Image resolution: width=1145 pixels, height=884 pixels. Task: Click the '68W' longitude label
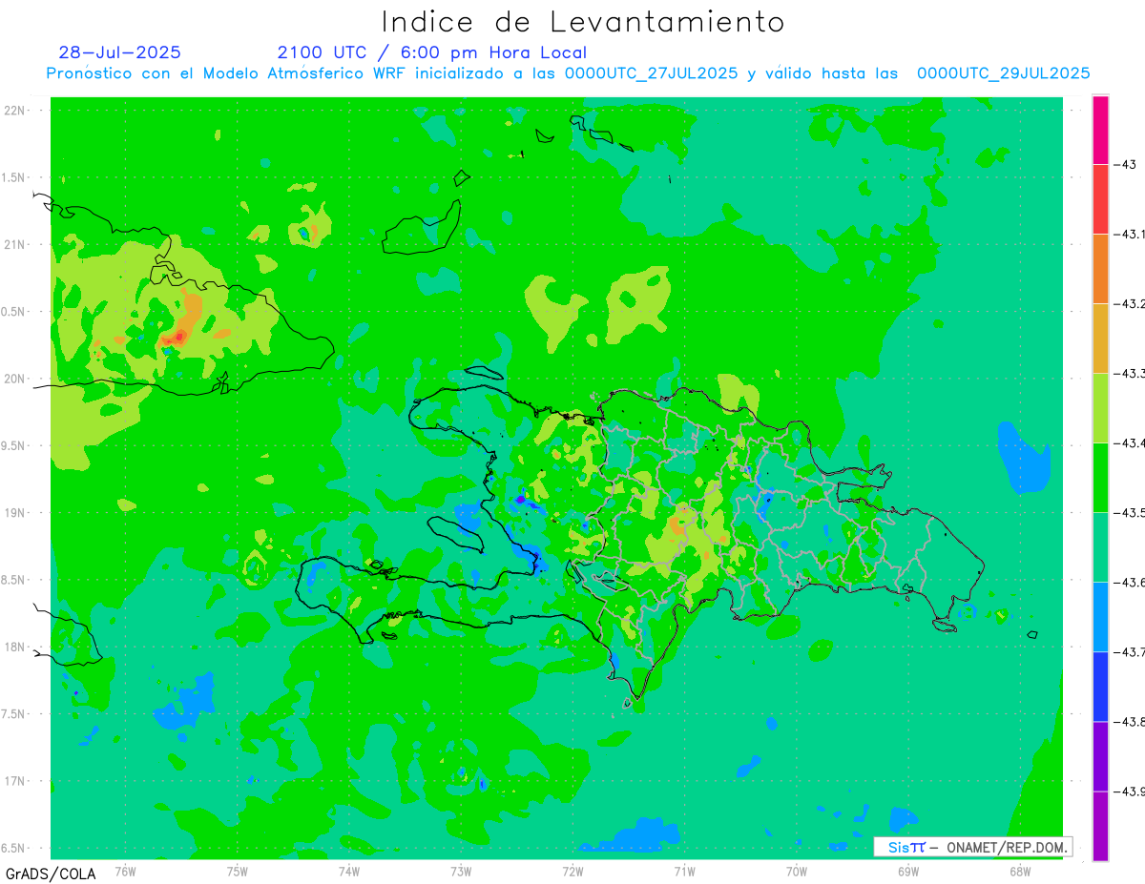point(1020,871)
